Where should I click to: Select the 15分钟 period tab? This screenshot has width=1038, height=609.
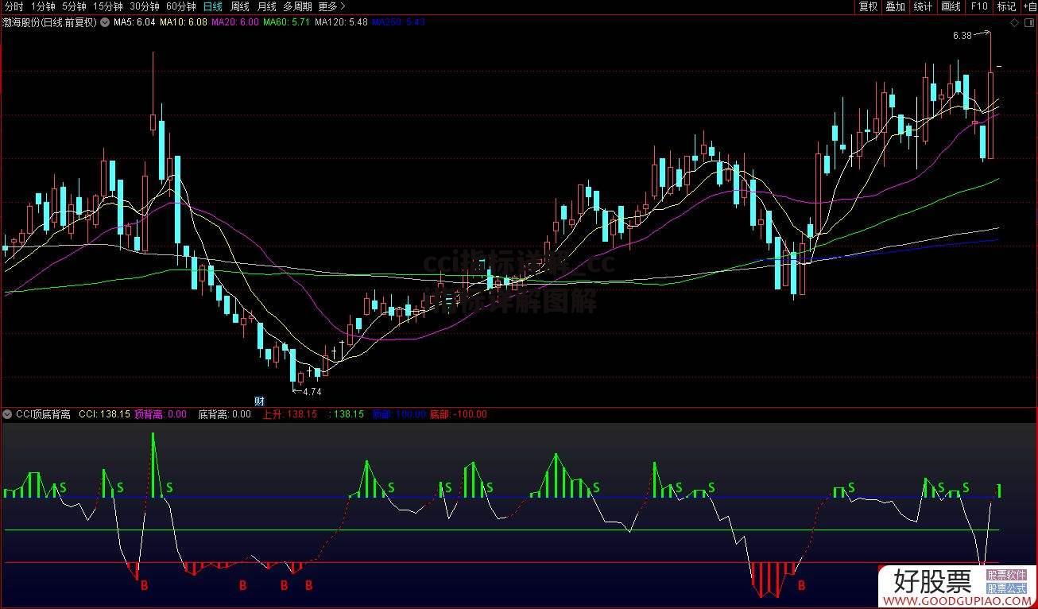click(108, 6)
